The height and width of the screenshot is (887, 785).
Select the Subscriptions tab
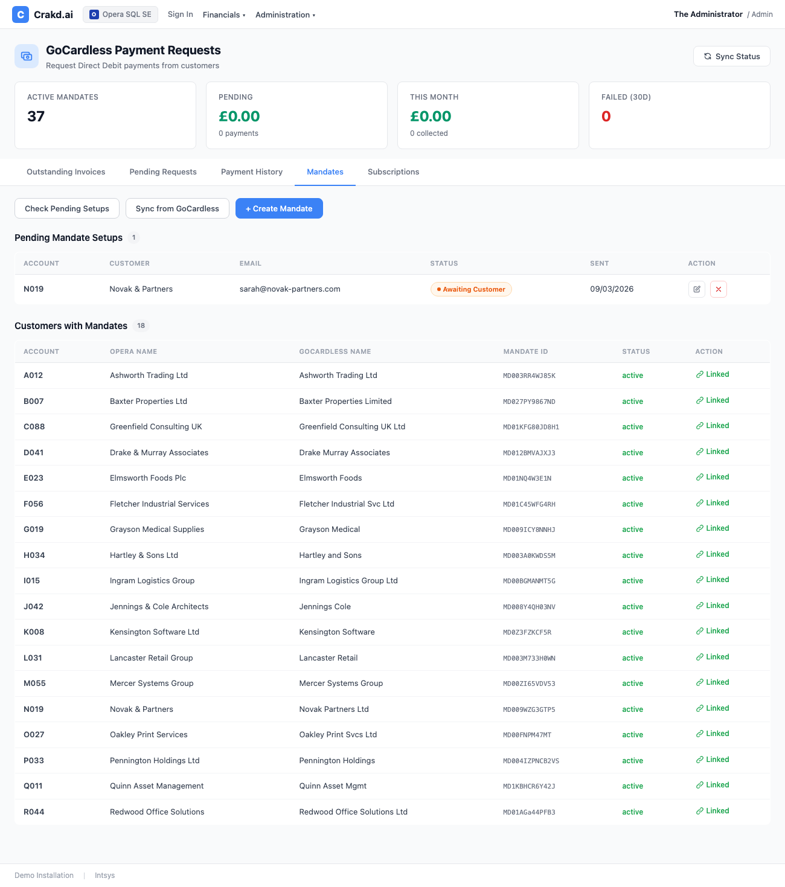click(x=393, y=172)
